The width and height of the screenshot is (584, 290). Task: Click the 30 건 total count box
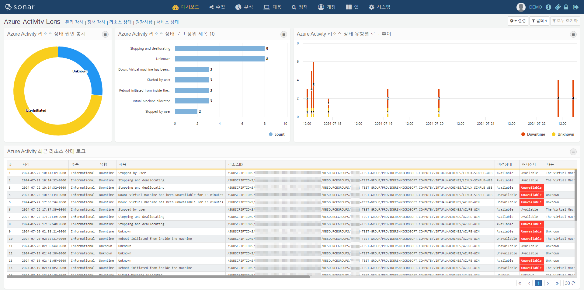tap(570, 283)
